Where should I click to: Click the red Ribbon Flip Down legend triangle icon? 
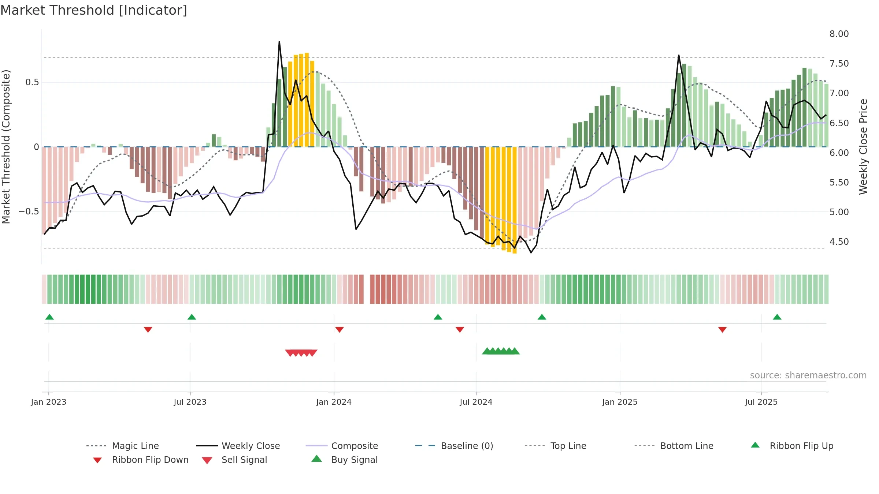point(97,460)
